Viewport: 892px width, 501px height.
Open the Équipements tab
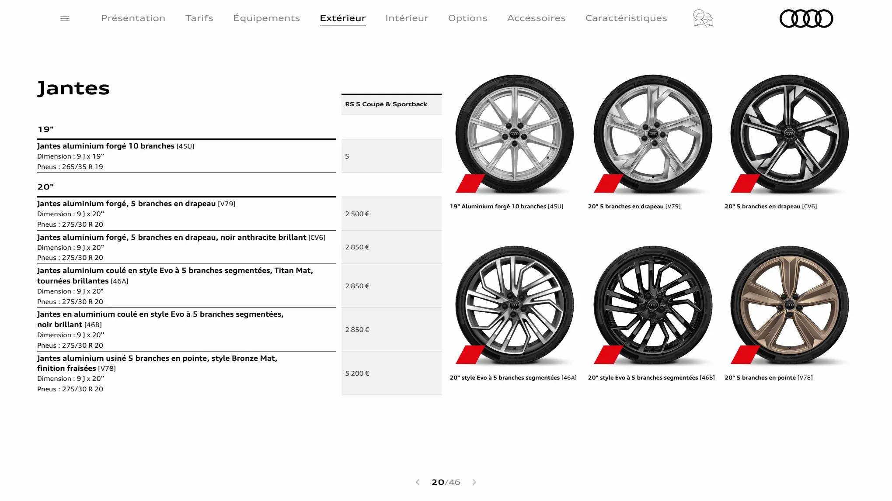coord(266,18)
